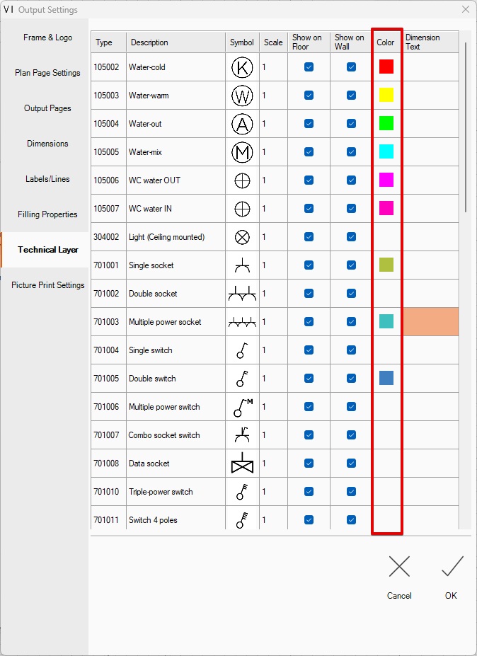Uncheck Show on Wall for Single socket
This screenshot has width=477, height=656.
351,265
